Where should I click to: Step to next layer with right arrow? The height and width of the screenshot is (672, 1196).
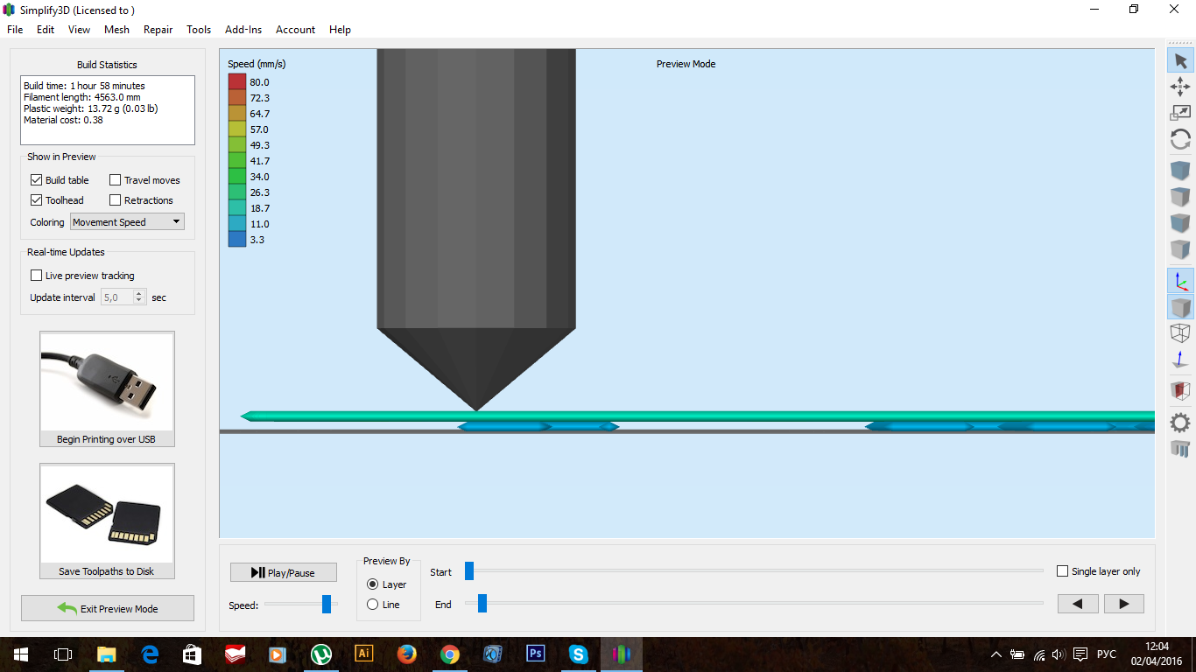[x=1124, y=604]
